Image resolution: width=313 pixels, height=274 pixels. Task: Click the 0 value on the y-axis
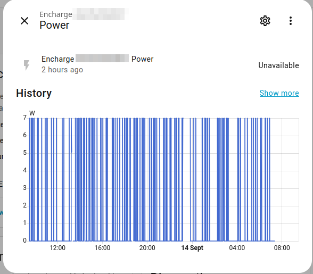[24, 240]
